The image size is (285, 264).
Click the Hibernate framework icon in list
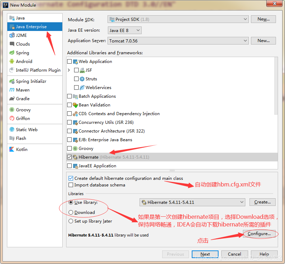click(75, 157)
